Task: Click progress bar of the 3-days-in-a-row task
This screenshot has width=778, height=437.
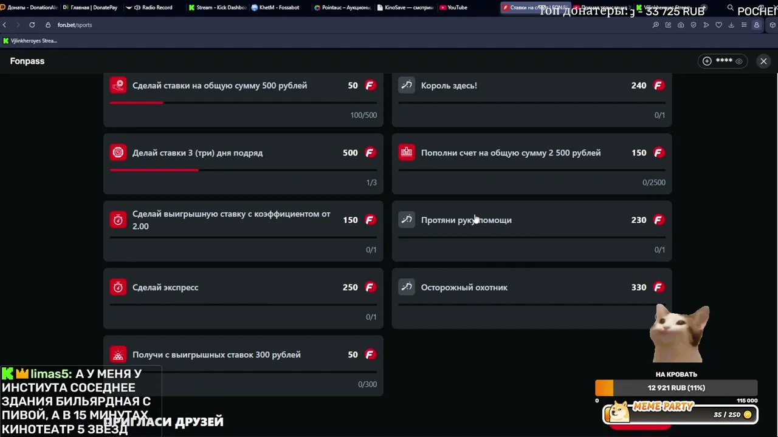Action: (243, 170)
